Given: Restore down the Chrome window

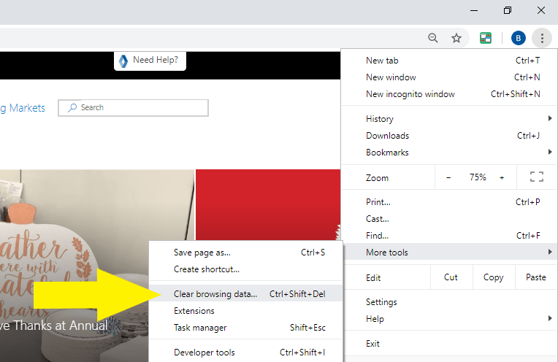Looking at the screenshot, I should tap(508, 10).
